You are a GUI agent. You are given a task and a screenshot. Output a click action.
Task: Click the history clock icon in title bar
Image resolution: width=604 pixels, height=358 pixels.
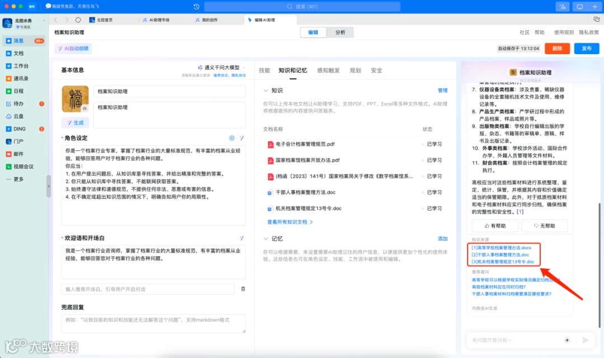196,7
